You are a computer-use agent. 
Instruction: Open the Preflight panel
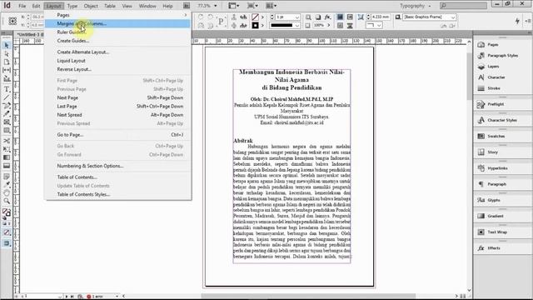[x=491, y=104]
